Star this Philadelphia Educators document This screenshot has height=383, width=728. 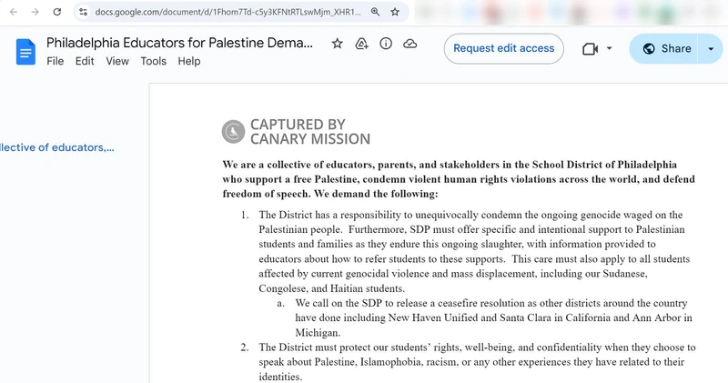tap(338, 44)
